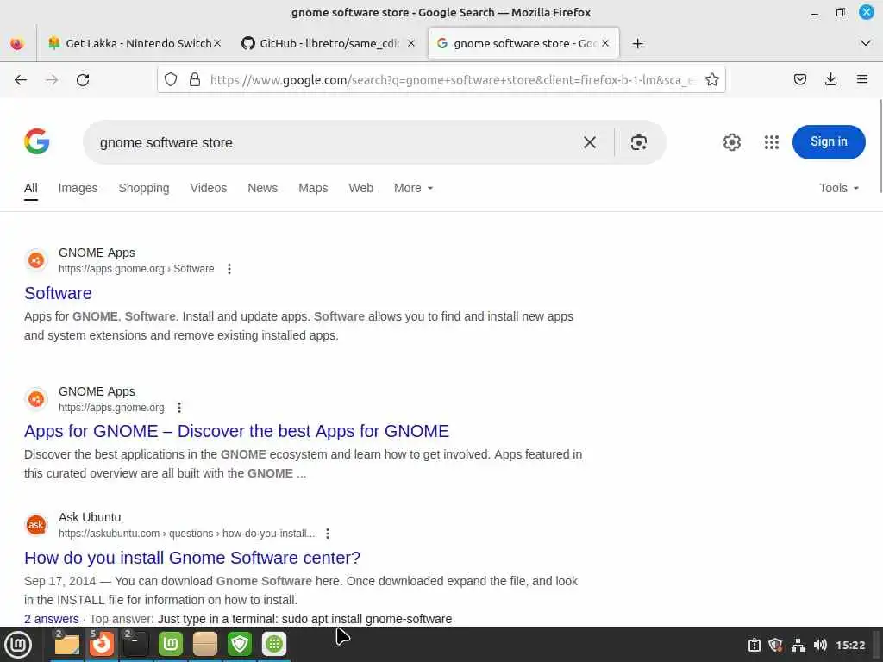
Task: Click the Sign in button
Action: tap(829, 142)
